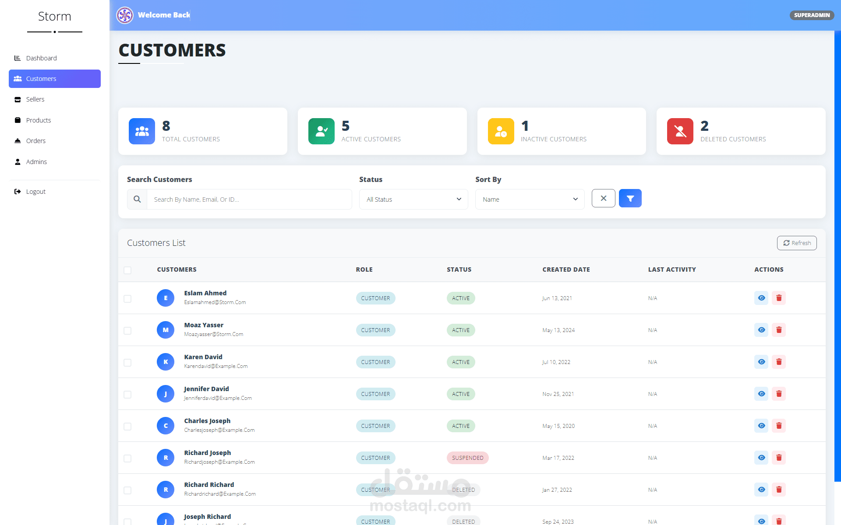Select Charles Joseph row checkbox
This screenshot has height=525, width=841.
(127, 427)
